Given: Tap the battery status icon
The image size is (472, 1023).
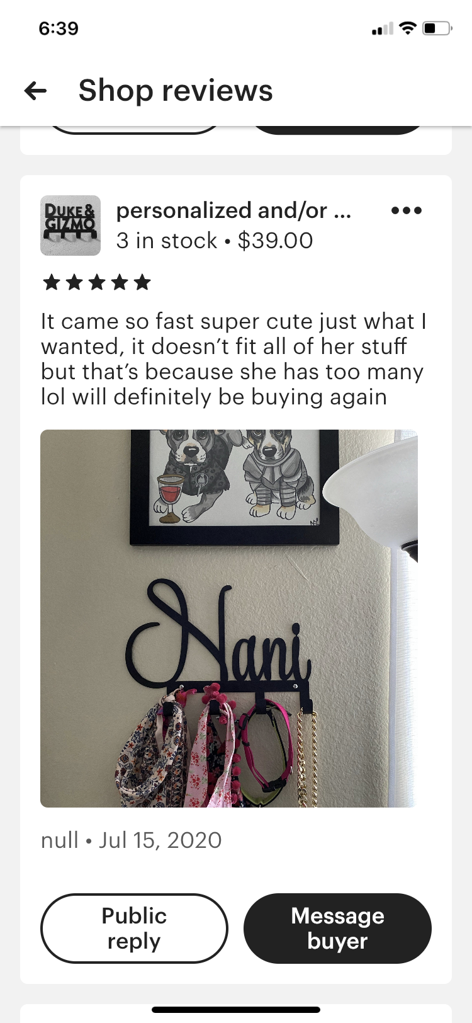Looking at the screenshot, I should point(437,28).
